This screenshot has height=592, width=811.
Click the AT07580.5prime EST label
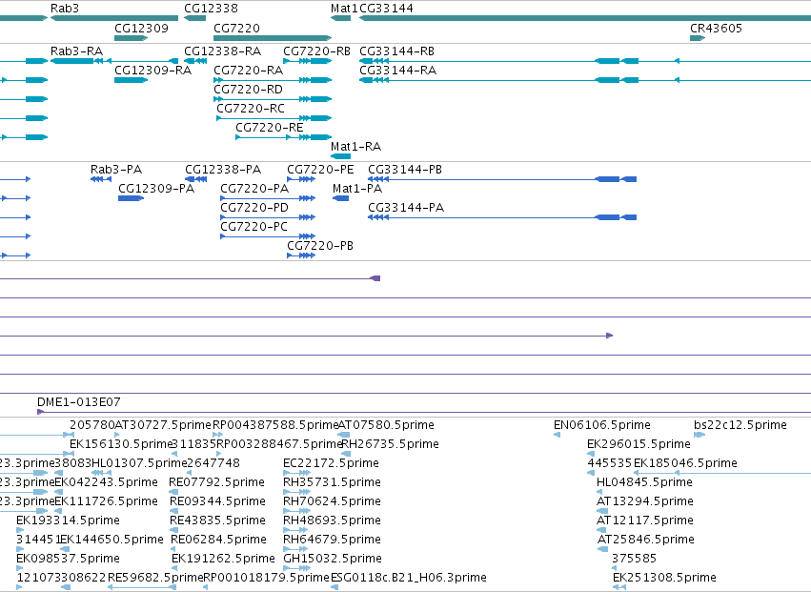(386, 425)
